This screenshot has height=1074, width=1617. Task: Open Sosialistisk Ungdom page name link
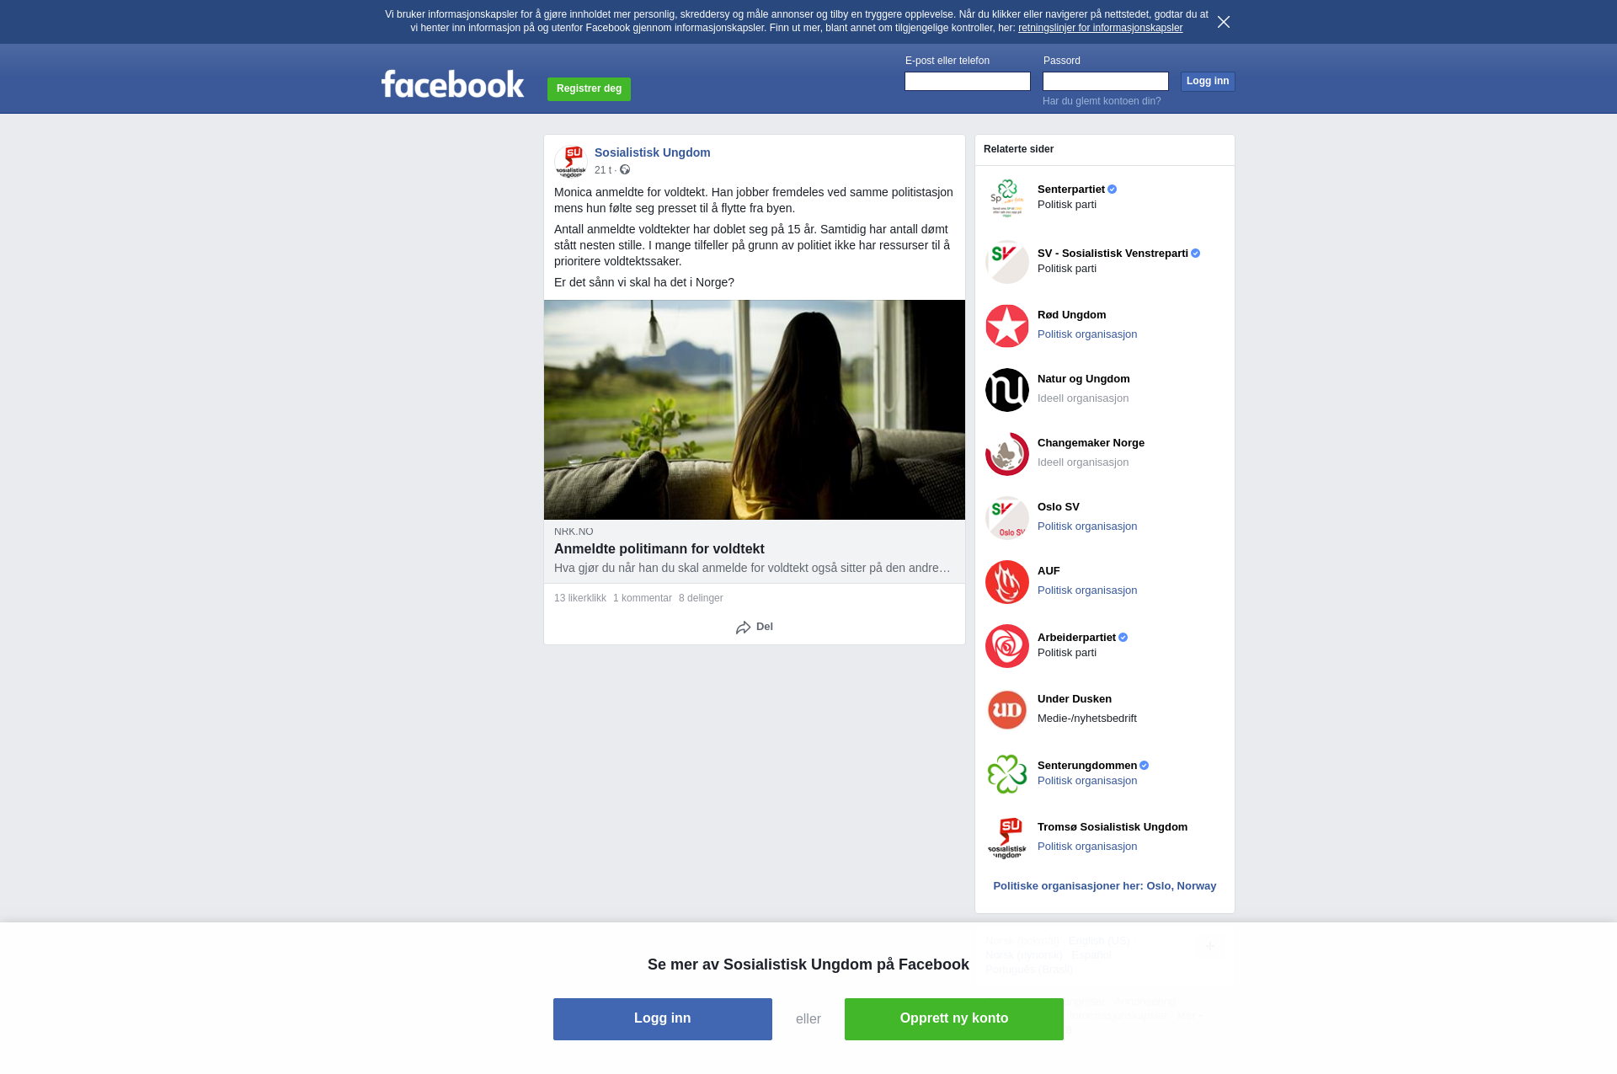[x=652, y=152]
